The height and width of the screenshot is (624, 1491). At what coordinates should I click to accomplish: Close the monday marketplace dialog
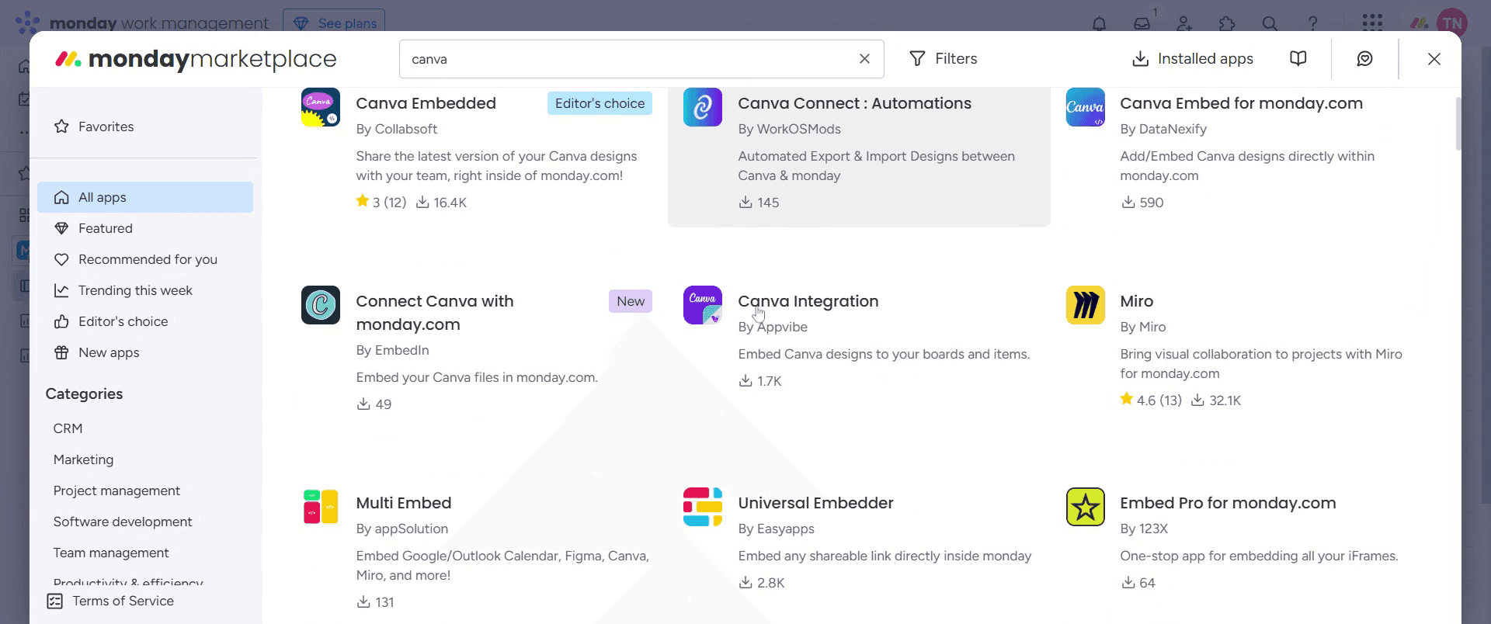click(1434, 59)
